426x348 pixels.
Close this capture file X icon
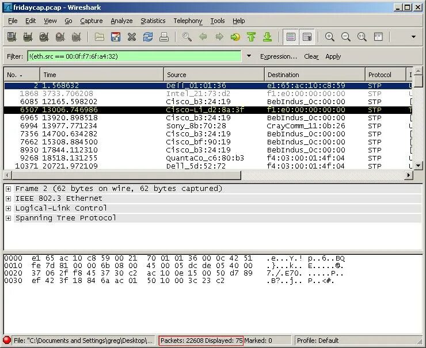coord(132,37)
